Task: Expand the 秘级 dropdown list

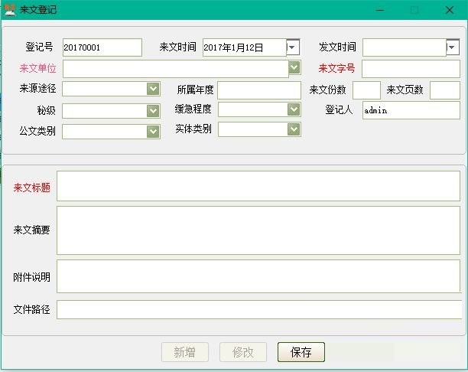Action: pos(153,111)
